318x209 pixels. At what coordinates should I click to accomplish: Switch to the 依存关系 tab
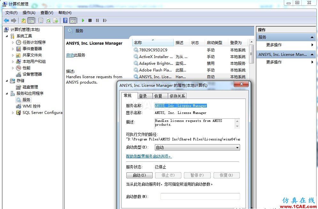tap(177, 96)
